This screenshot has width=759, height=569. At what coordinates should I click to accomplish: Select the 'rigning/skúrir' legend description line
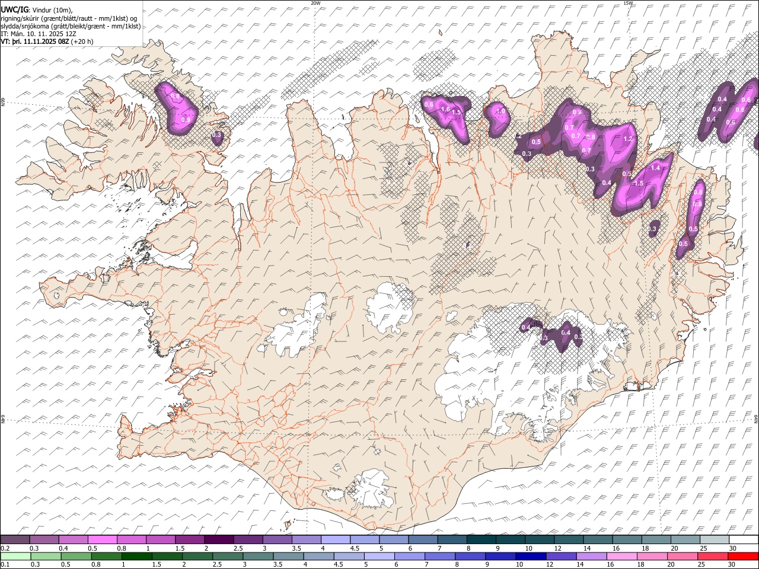point(68,18)
